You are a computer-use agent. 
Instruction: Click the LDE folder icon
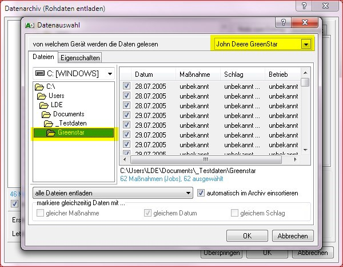coord(44,105)
